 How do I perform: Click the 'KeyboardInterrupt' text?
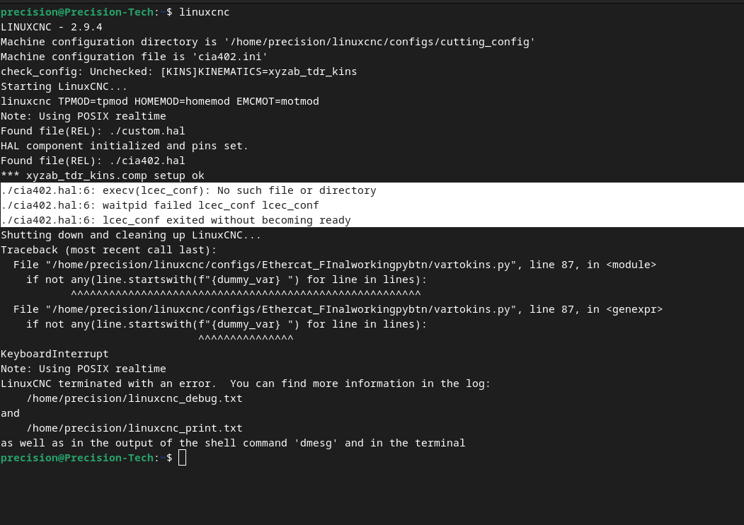pos(55,354)
